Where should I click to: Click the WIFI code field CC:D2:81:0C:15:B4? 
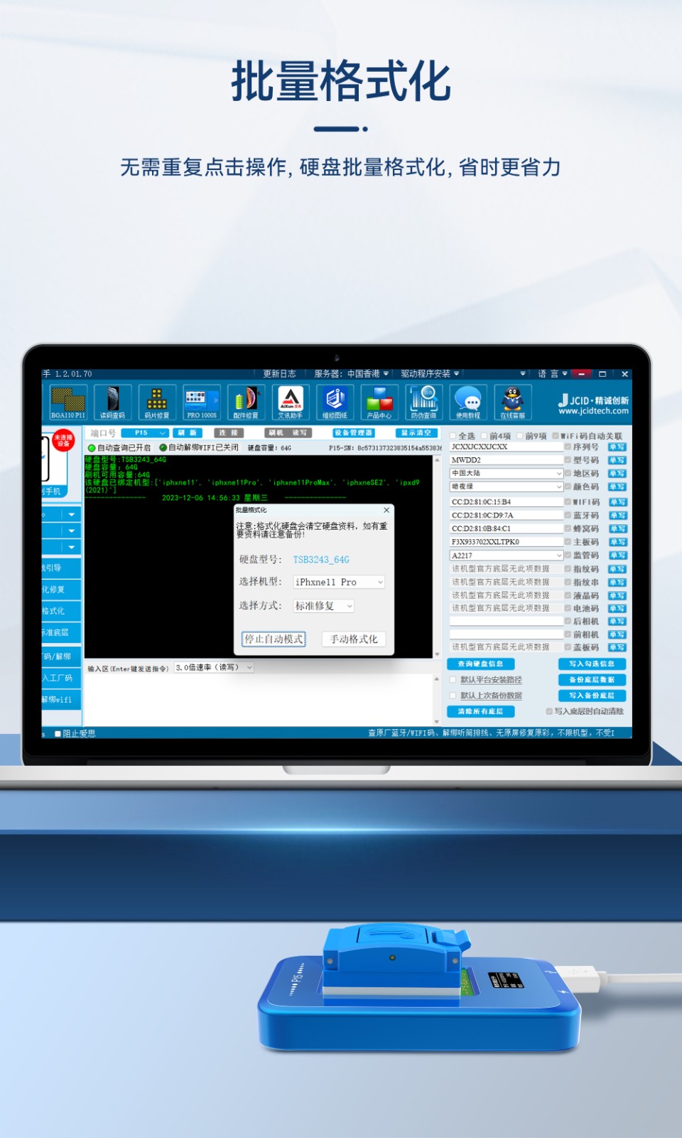click(x=507, y=502)
